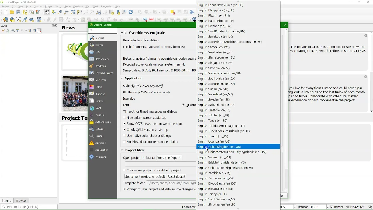Choose English Singapore (en_SG) option
Screen dimensions: 373x210
coord(238,63)
